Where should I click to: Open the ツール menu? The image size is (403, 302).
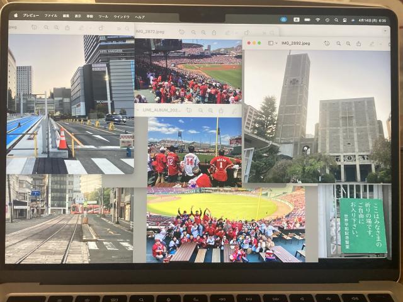coord(103,16)
